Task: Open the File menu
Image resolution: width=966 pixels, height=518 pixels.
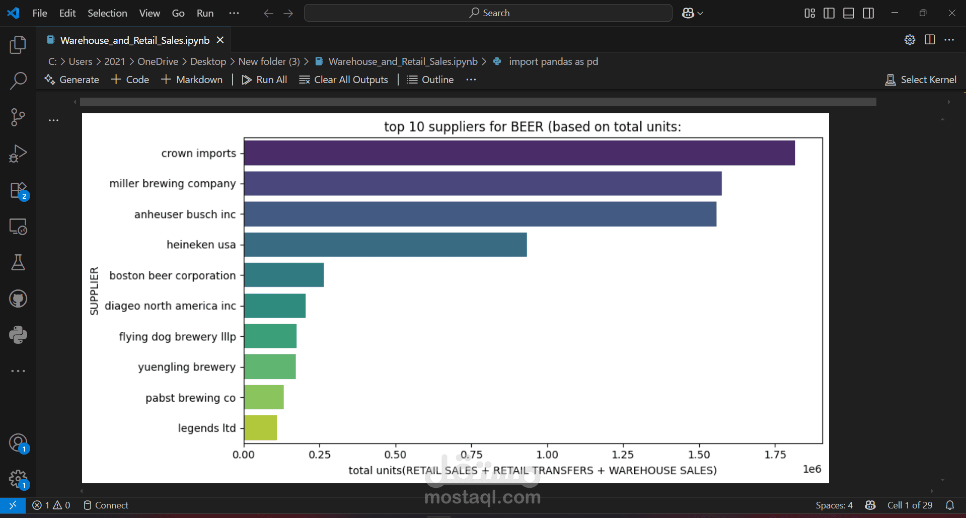Action: (40, 13)
